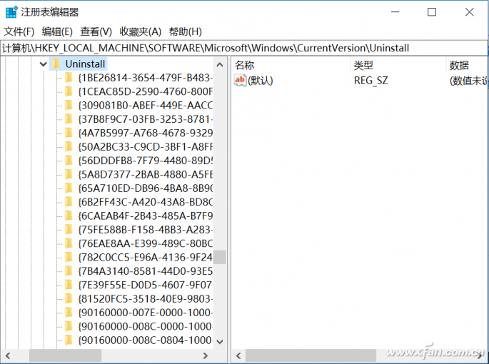Select key {76EAE8AA-E399-489C-80BC
The image size is (489, 364).
[x=146, y=243]
